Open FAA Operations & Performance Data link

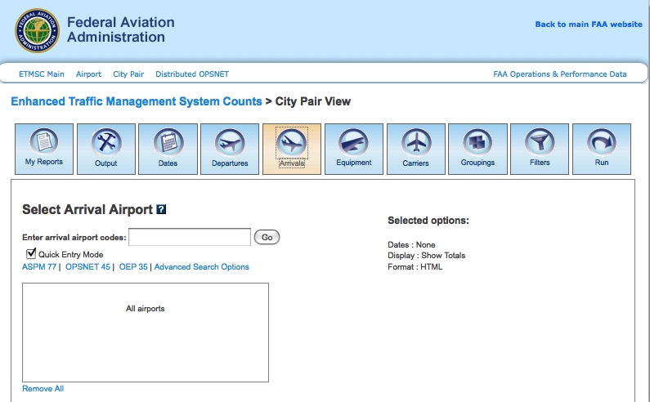[560, 74]
